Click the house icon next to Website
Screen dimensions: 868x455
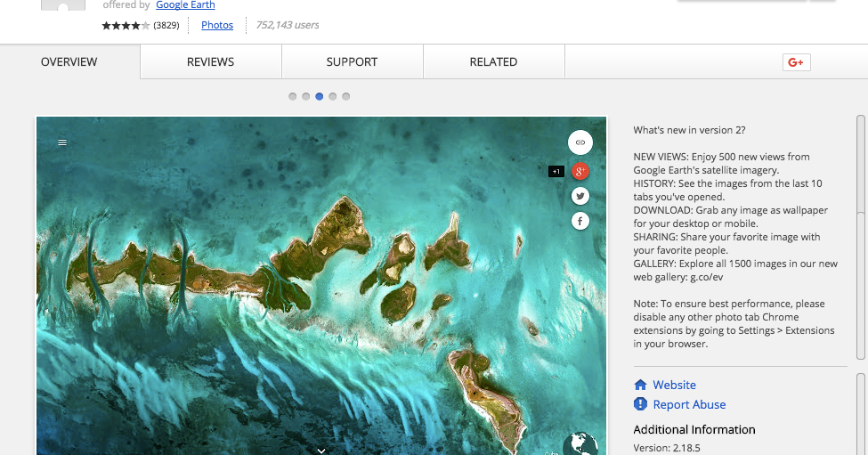tap(640, 385)
